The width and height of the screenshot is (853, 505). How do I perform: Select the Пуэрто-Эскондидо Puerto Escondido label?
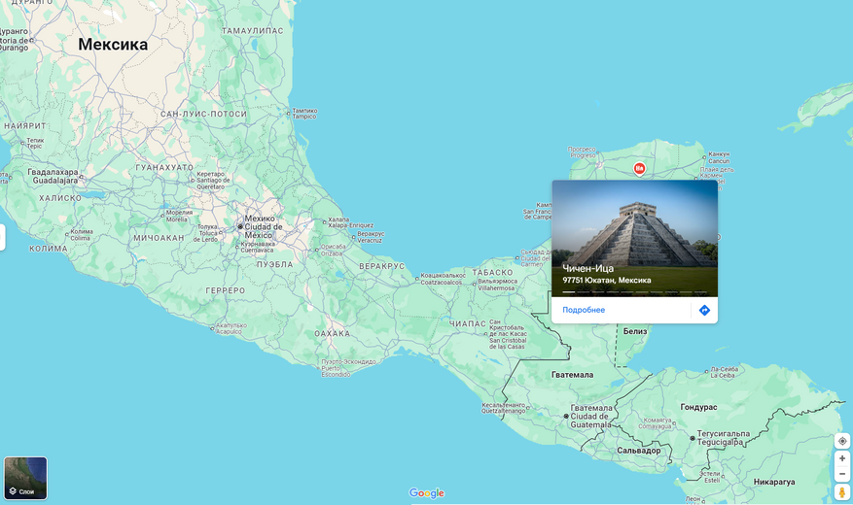(348, 368)
